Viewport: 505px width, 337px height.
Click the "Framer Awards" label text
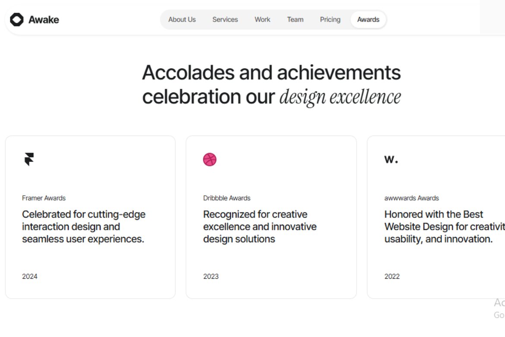coord(44,198)
